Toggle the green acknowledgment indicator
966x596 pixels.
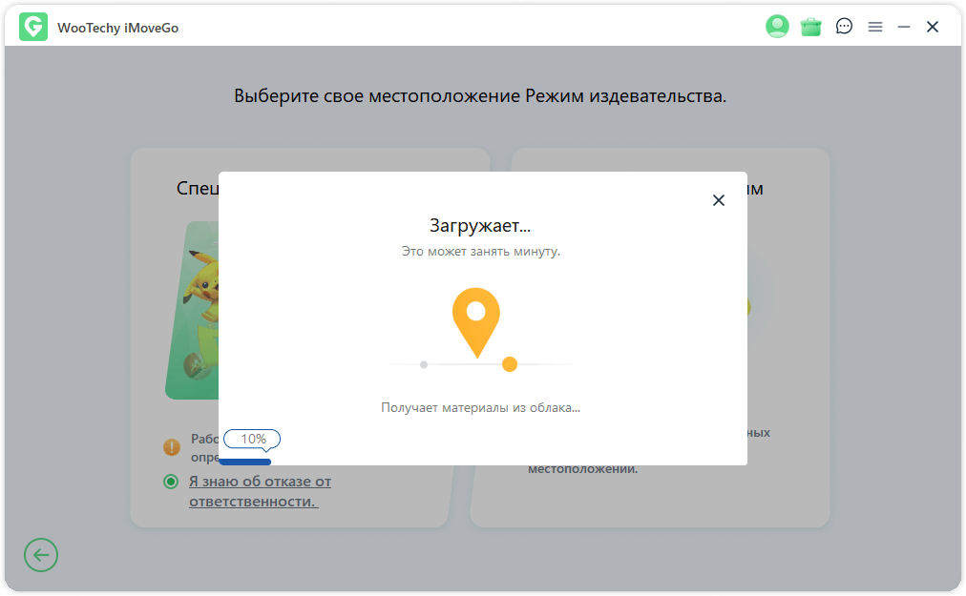pos(170,481)
